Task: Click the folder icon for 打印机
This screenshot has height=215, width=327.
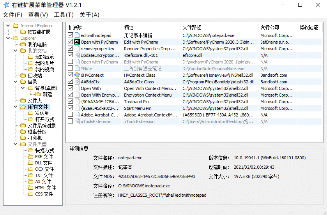Action: [23, 138]
